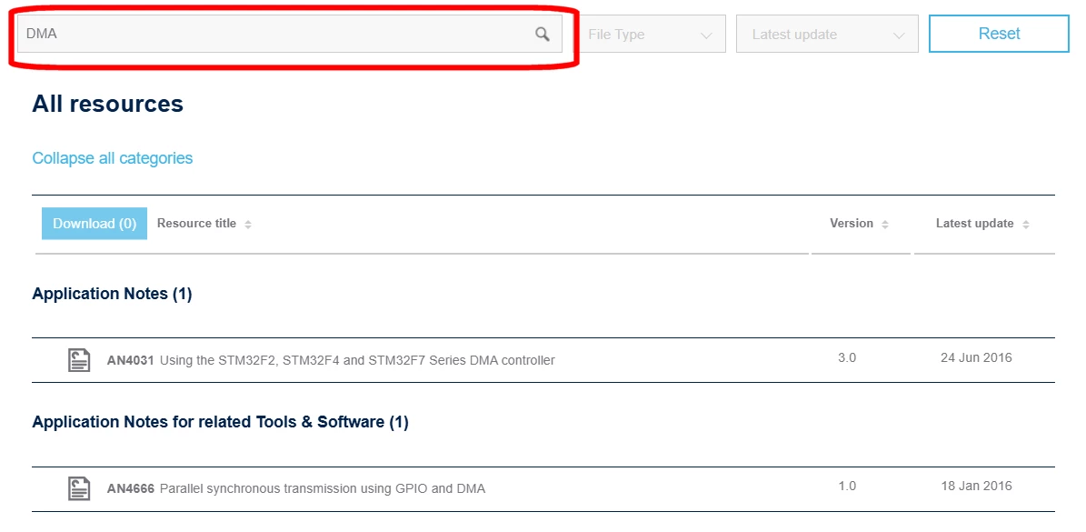Collapse the Application Notes (1) category
Image resolution: width=1086 pixels, height=532 pixels.
[112, 294]
